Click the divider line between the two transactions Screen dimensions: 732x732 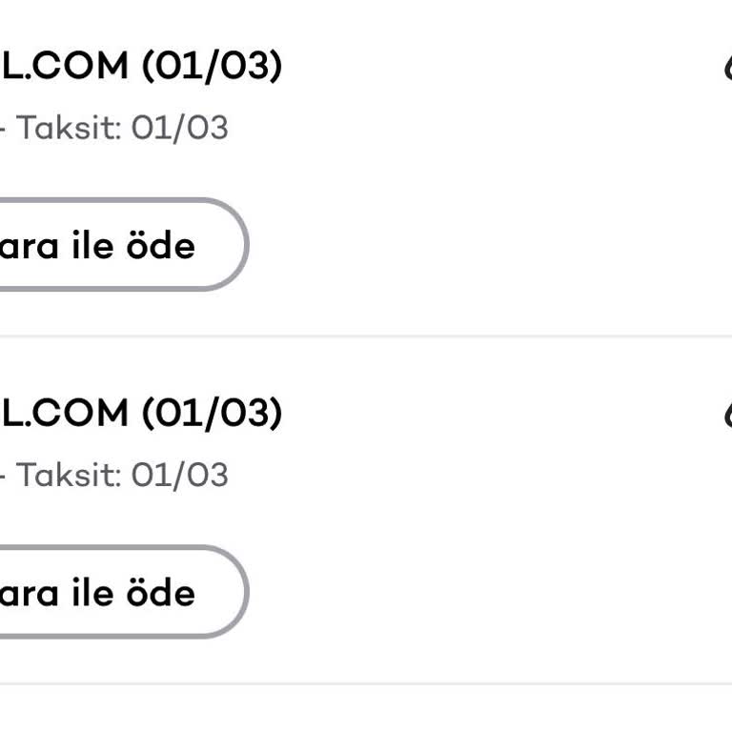coord(366,335)
